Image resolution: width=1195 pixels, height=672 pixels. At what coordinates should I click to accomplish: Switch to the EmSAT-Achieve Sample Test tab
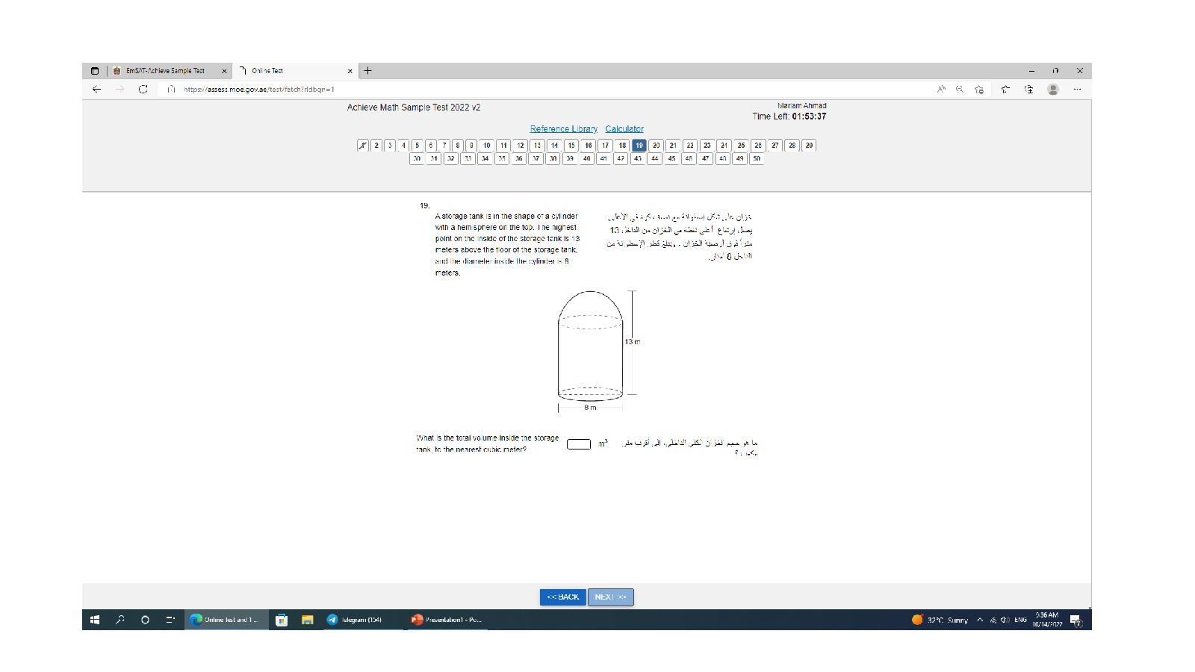[165, 71]
